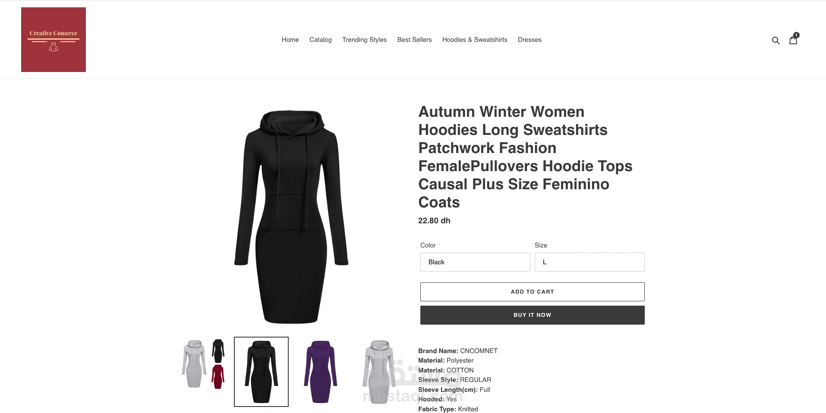
Task: Select the multi-color dresses thumbnail
Action: point(203,364)
